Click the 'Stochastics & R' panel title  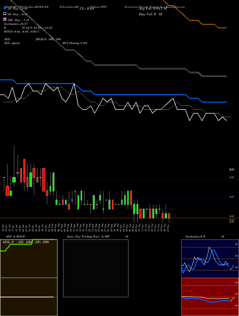tap(195, 237)
